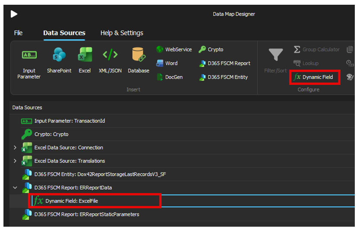The width and height of the screenshot is (360, 231).
Task: Click the Lookup configure option
Action: click(306, 63)
